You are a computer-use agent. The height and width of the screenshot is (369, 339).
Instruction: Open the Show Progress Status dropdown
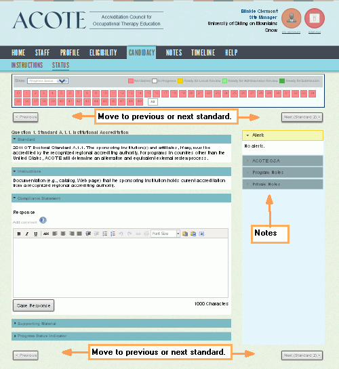(x=48, y=81)
